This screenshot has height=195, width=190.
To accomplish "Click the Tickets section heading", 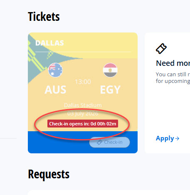I will click(44, 17).
